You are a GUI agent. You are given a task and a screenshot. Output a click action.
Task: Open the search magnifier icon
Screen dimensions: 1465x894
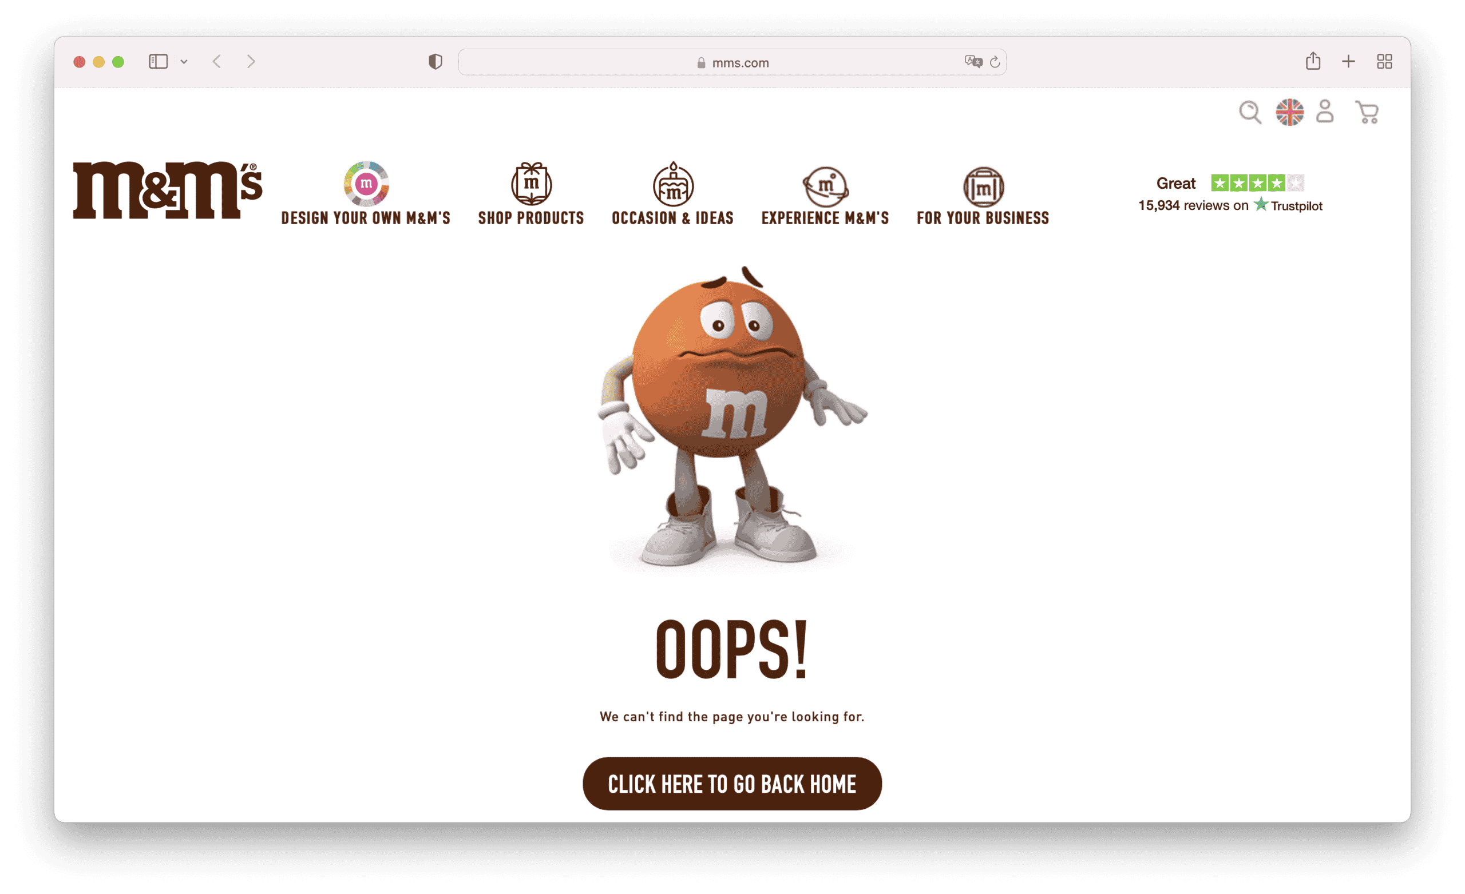(x=1249, y=112)
